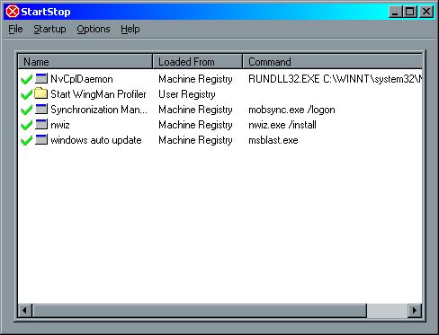The width and height of the screenshot is (439, 335).
Task: Toggle the green checkmark for Start WingMan Profiler
Action: tap(27, 94)
